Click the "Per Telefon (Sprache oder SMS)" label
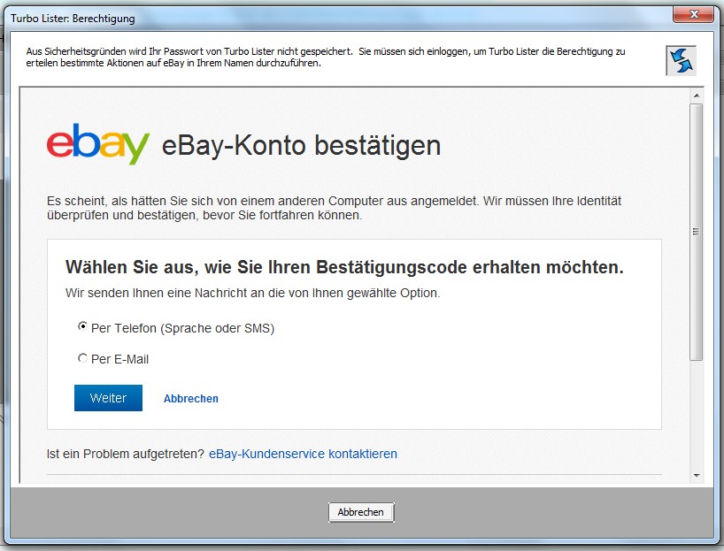The width and height of the screenshot is (724, 551). coord(182,328)
